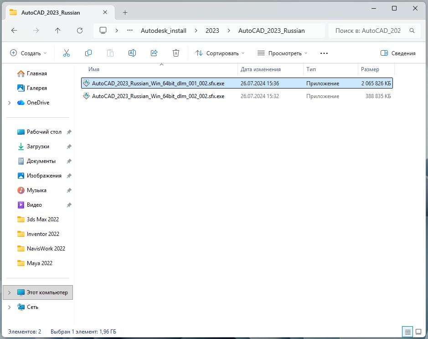Refresh the current folder view
Viewport: 428px width, 339px height.
(x=80, y=31)
